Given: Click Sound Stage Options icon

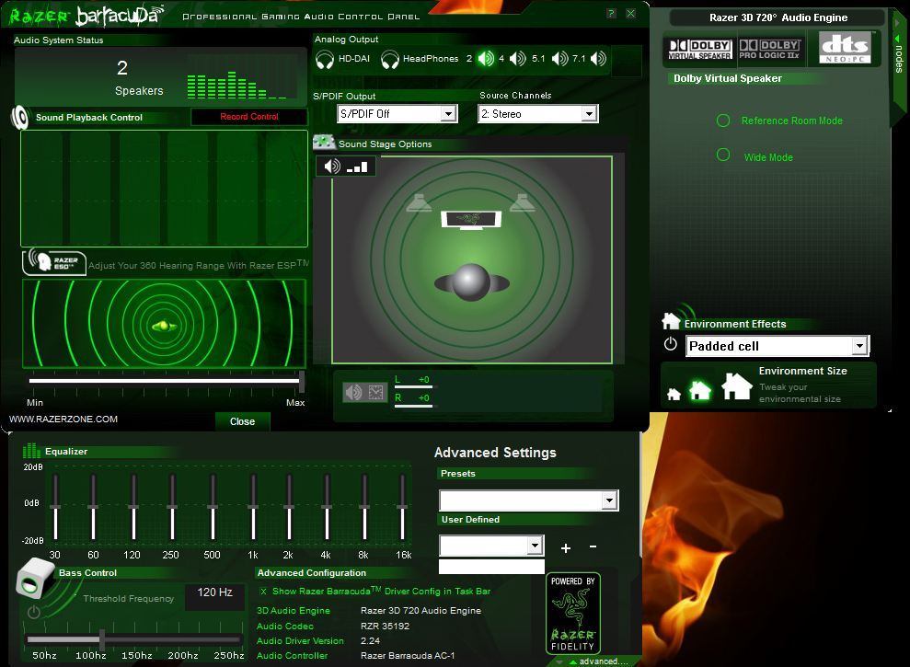Looking at the screenshot, I should pos(324,143).
